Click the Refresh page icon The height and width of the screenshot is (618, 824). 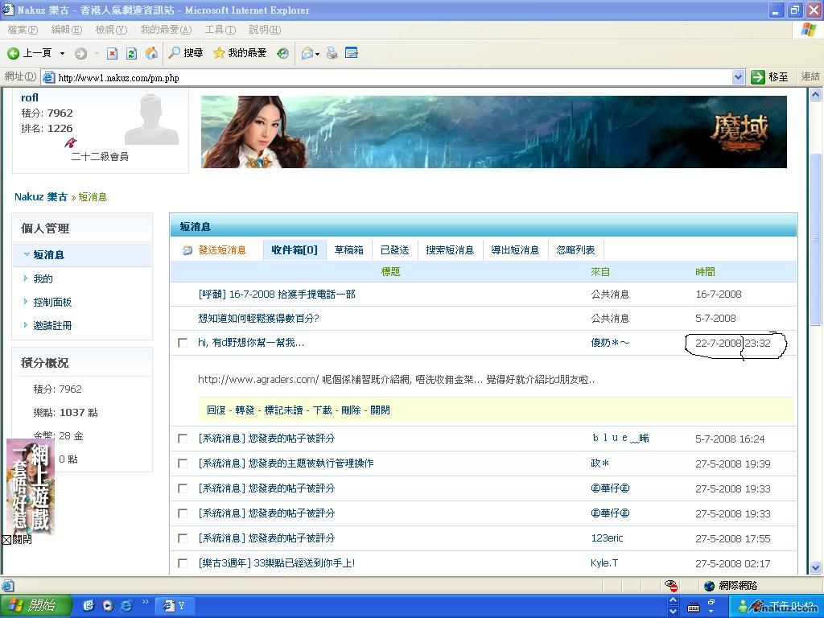point(131,53)
